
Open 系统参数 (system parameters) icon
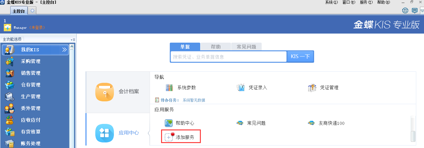point(169,88)
